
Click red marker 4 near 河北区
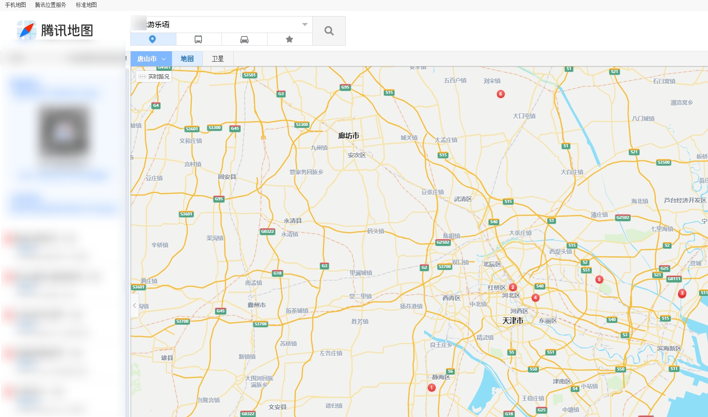pyautogui.click(x=535, y=298)
